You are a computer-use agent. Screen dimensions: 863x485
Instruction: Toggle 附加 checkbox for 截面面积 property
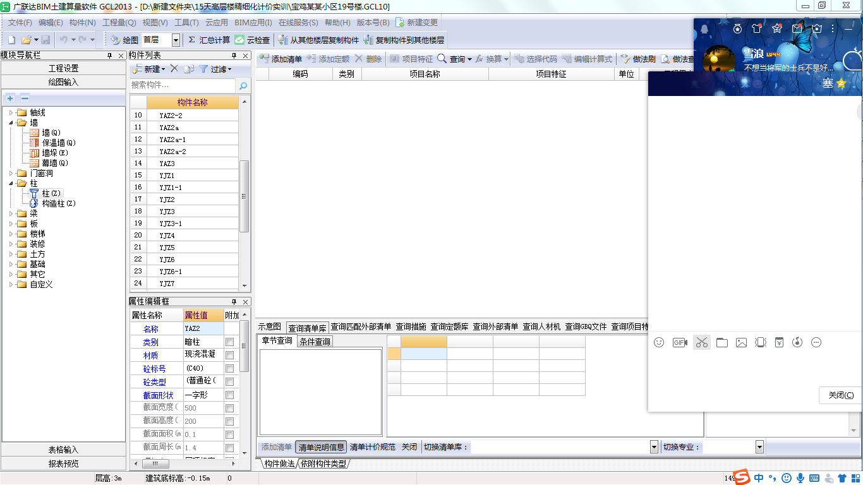pos(229,434)
